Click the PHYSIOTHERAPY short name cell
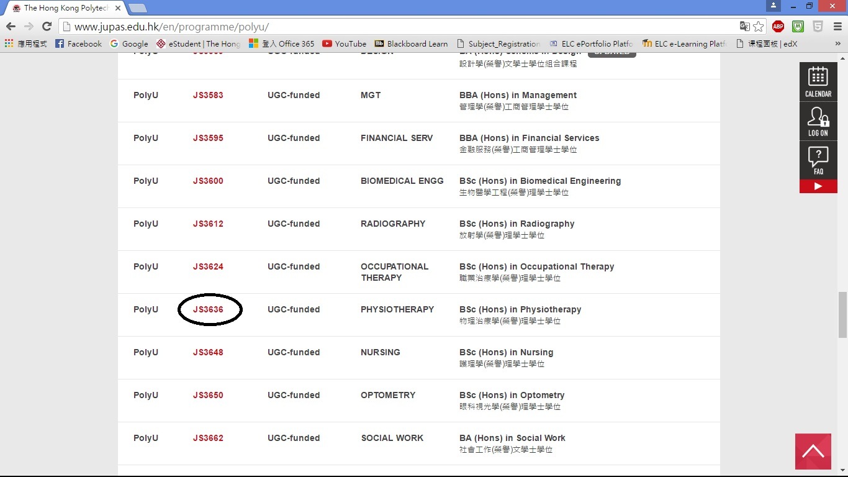The width and height of the screenshot is (848, 477). pyautogui.click(x=397, y=309)
